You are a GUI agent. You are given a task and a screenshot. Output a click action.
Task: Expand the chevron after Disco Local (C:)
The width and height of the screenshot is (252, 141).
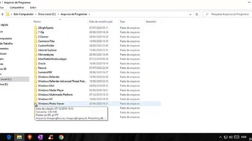pos(58,14)
